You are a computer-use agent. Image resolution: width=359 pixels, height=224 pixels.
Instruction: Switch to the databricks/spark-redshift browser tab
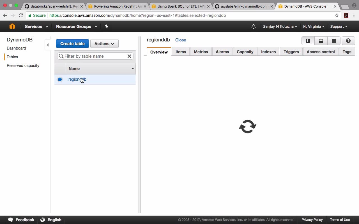point(53,6)
